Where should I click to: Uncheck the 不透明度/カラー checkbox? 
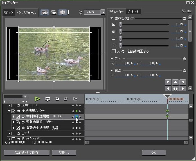pyautogui.click(x=13, y=111)
